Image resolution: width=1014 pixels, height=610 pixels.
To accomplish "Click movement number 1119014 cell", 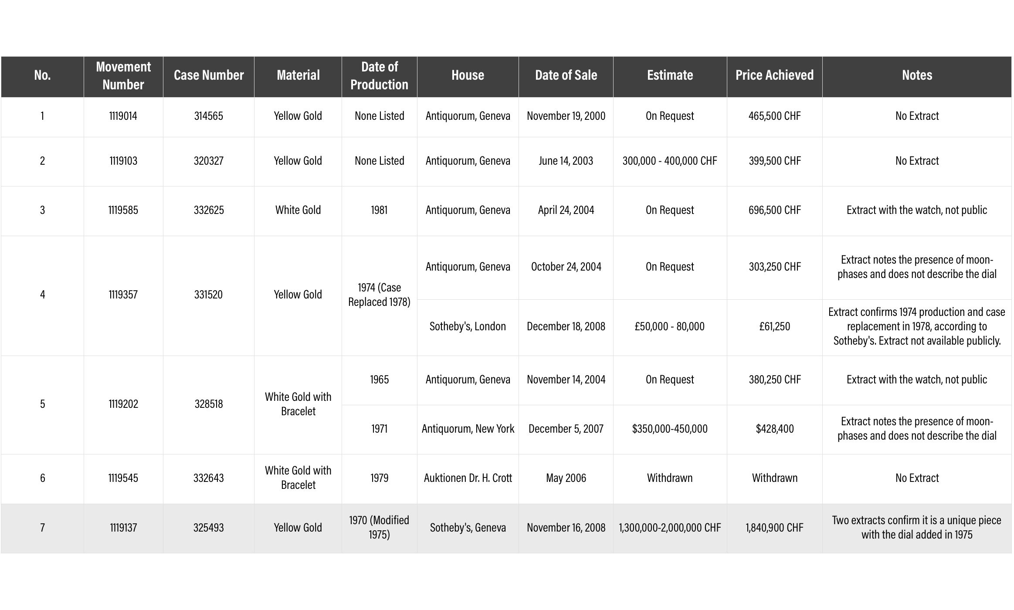I will pyautogui.click(x=123, y=116).
